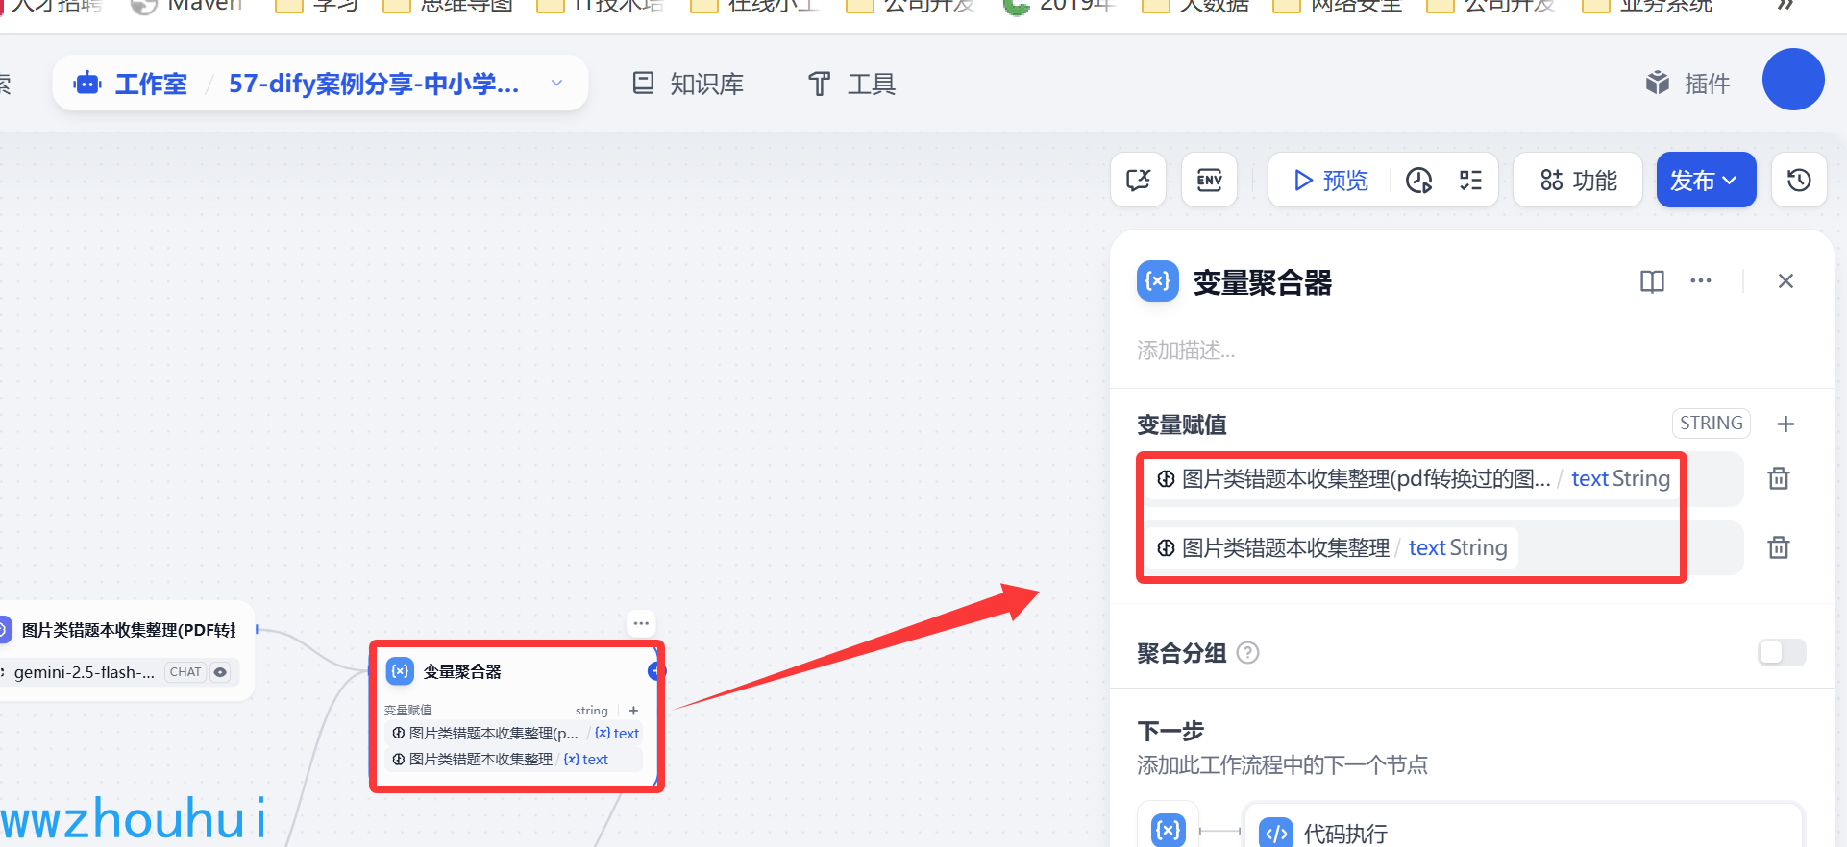1847x847 pixels.
Task: Open the version history icon
Action: 1800,180
